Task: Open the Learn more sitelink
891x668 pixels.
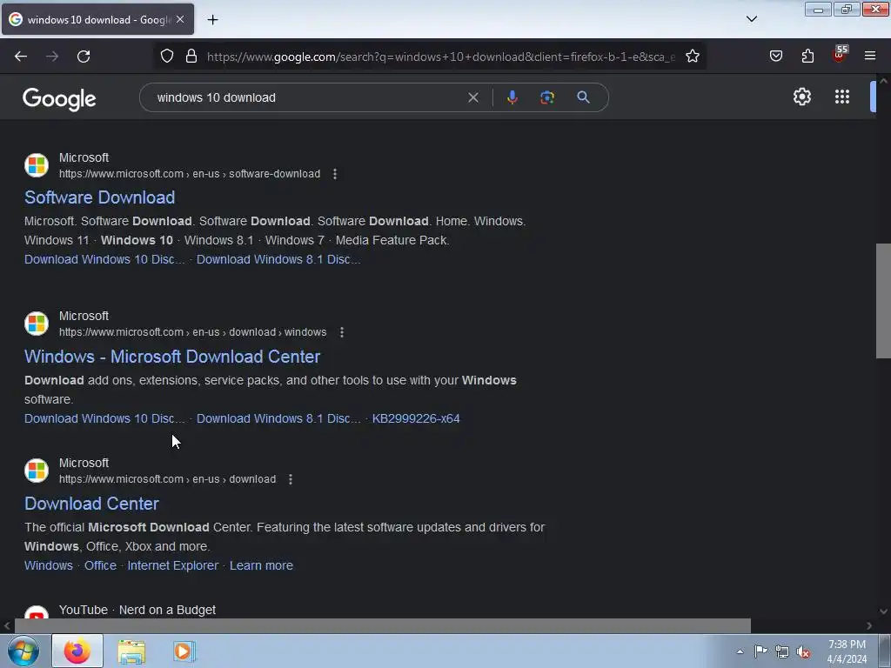Action: point(261,565)
